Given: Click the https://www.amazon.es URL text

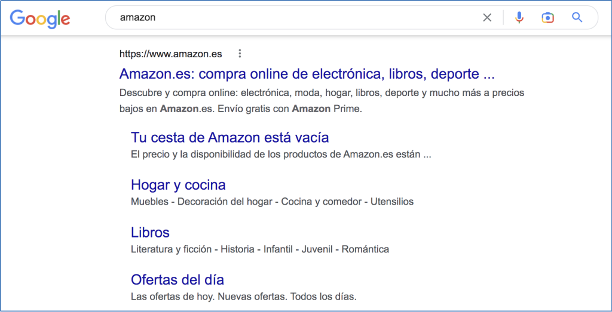Looking at the screenshot, I should [x=170, y=54].
